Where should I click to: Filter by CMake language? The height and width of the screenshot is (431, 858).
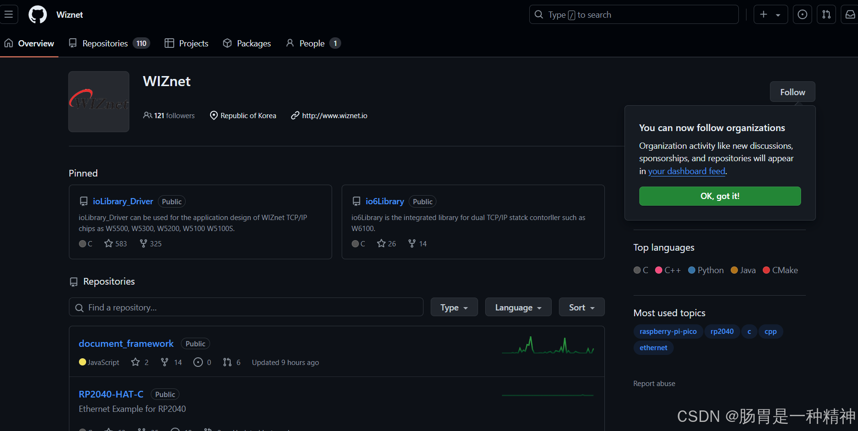[x=780, y=270]
